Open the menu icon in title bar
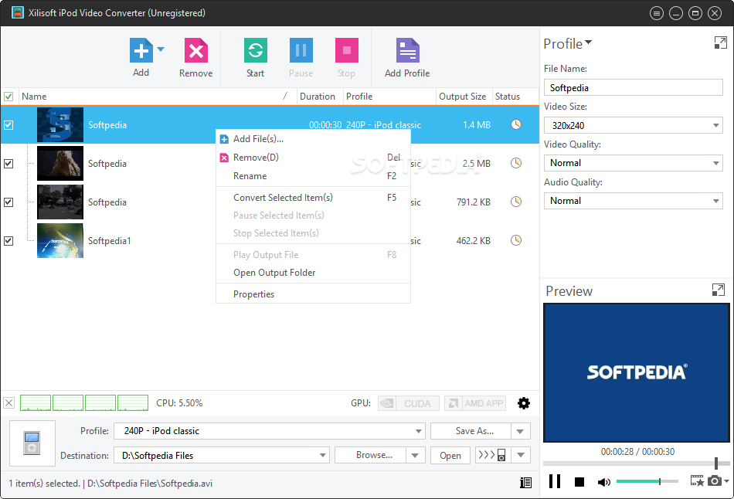Image resolution: width=734 pixels, height=499 pixels. pos(657,13)
